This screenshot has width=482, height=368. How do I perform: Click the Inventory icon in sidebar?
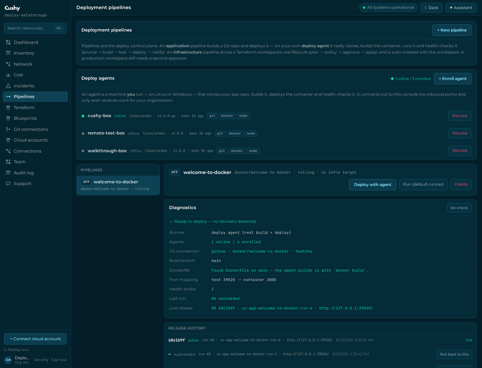(x=8, y=53)
